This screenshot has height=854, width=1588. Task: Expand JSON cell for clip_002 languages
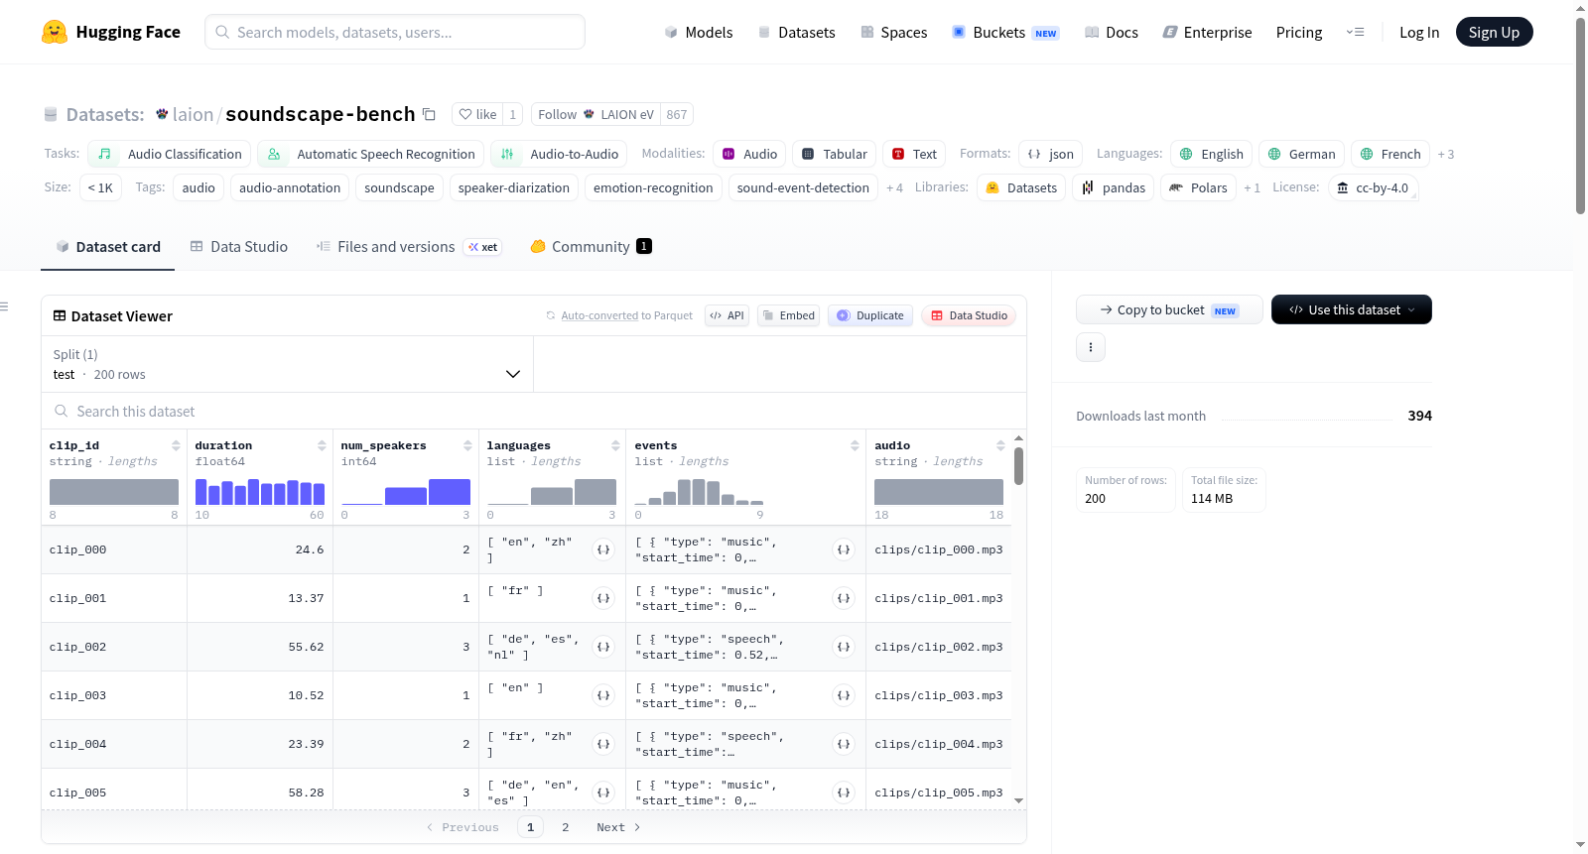603,647
